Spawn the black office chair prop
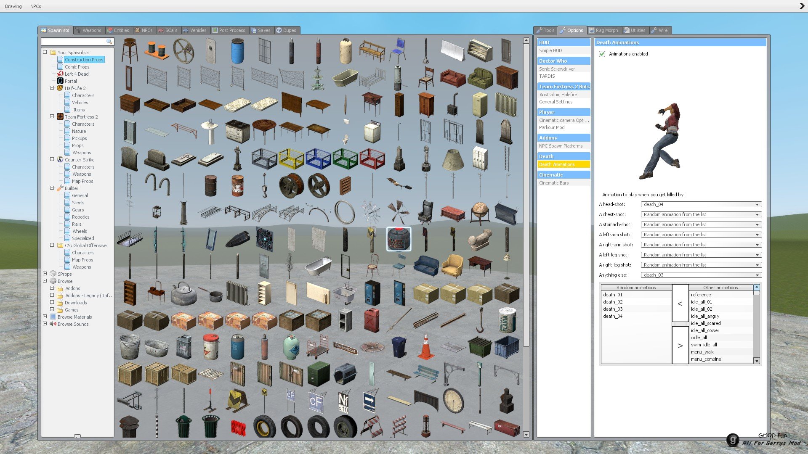The width and height of the screenshot is (808, 454). [425, 212]
